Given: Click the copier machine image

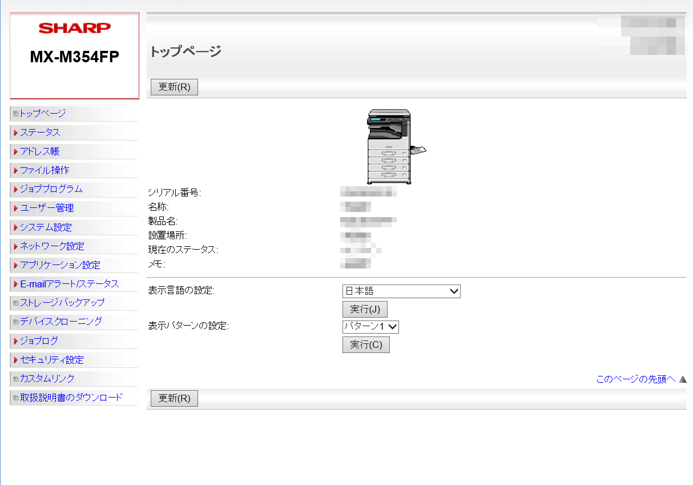Looking at the screenshot, I should coord(396,147).
